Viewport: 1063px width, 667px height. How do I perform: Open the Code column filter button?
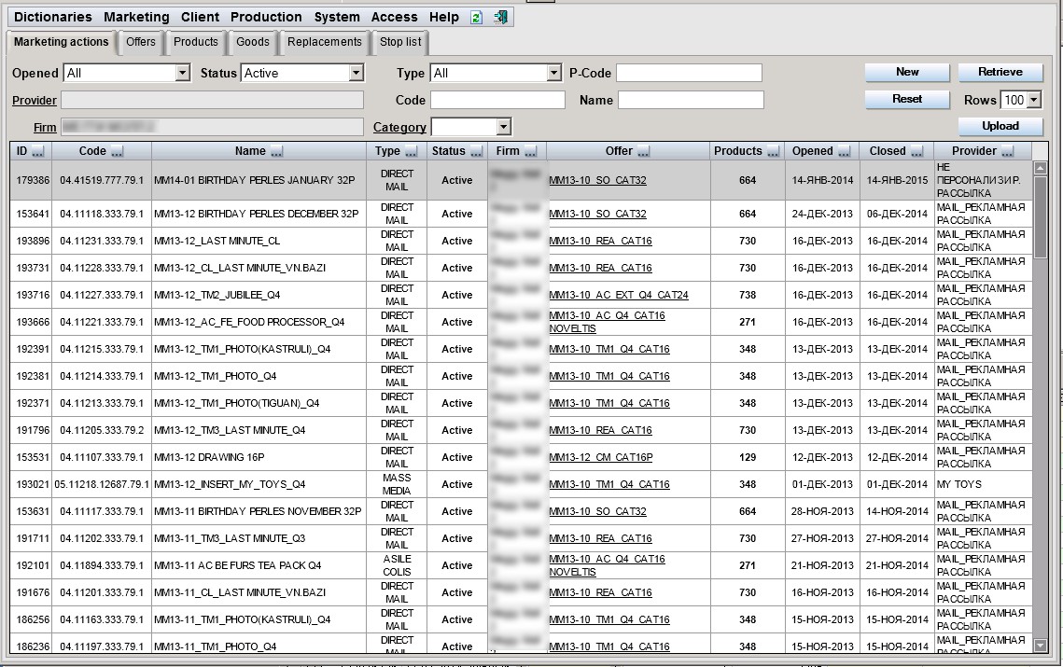[118, 151]
